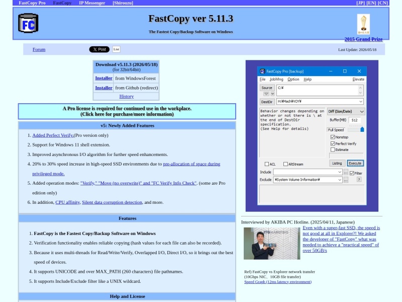
Task: Open the Option menu
Action: pos(293,79)
